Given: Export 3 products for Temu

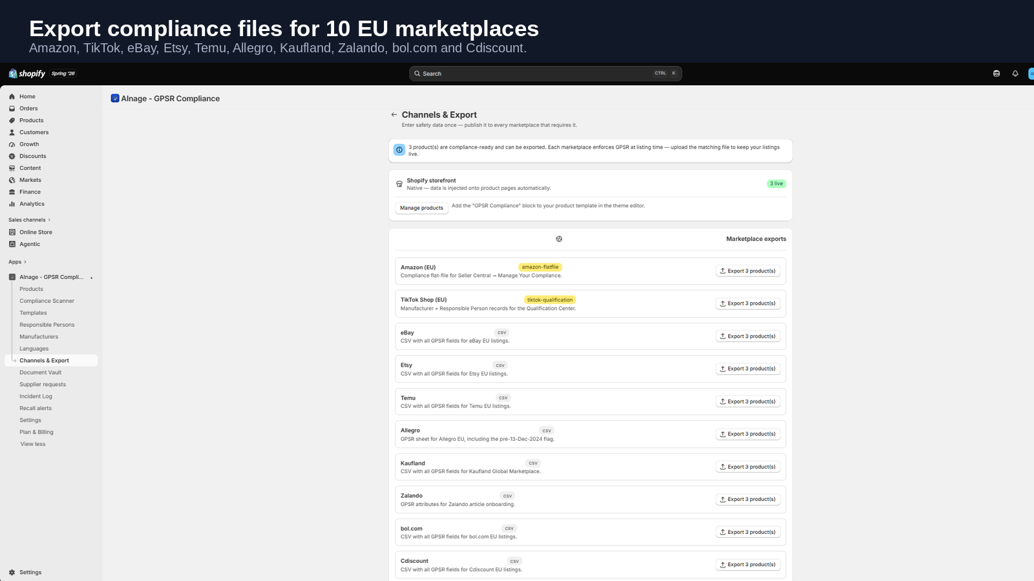Looking at the screenshot, I should click(x=748, y=402).
